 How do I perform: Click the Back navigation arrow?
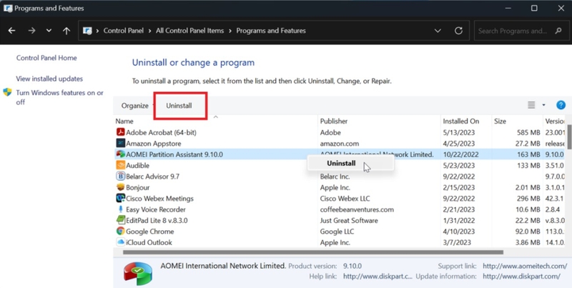point(11,31)
